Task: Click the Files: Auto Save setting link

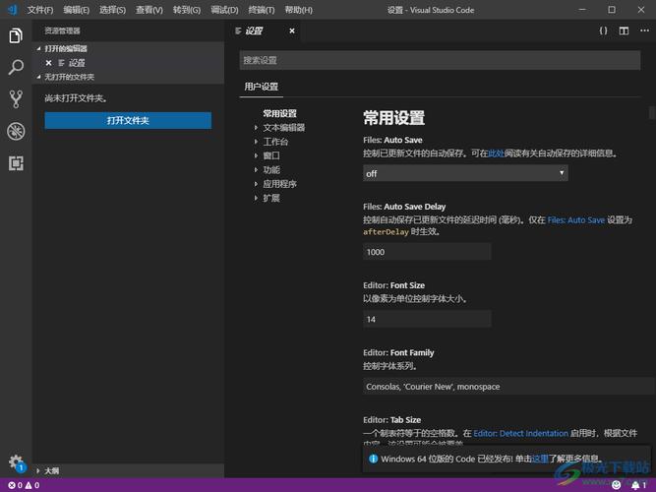Action: pos(575,219)
